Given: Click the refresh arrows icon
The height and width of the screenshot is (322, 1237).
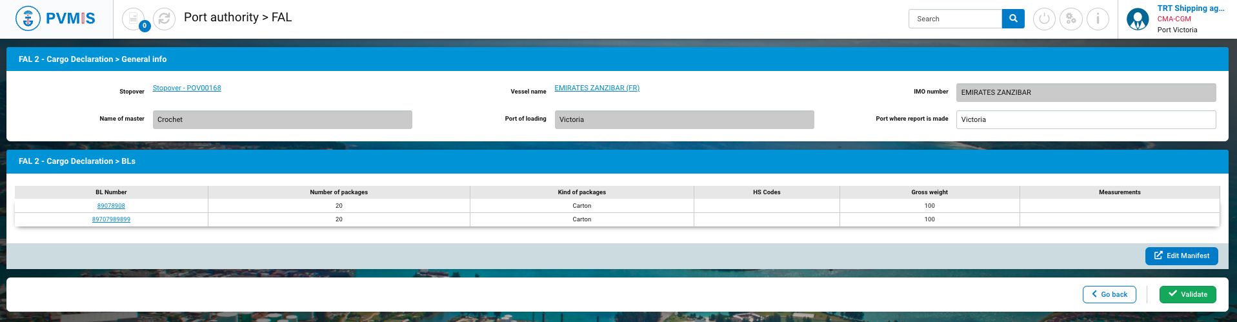Looking at the screenshot, I should tap(165, 19).
